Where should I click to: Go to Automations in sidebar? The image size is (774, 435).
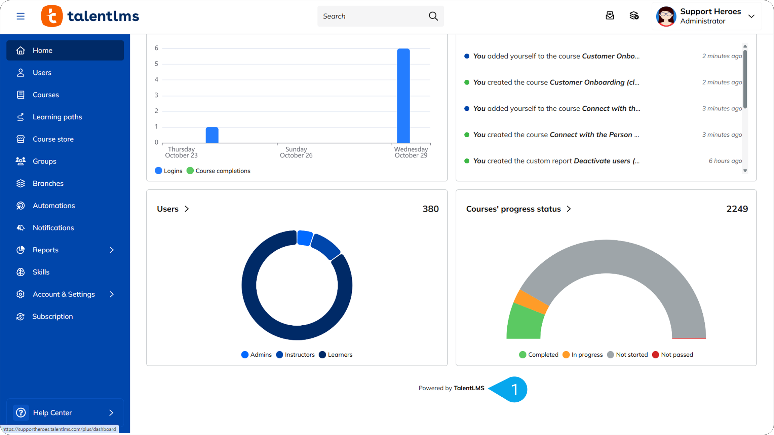[x=53, y=206]
